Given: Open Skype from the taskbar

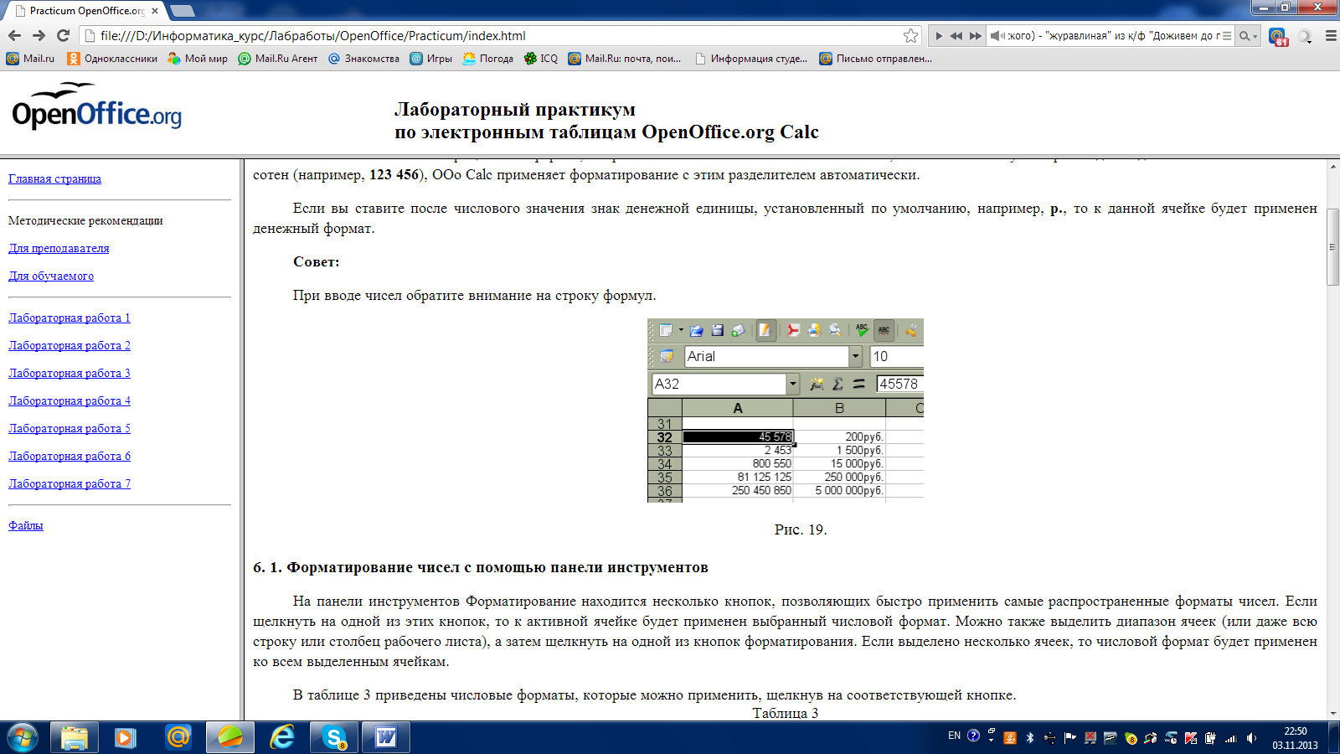Looking at the screenshot, I should [x=333, y=737].
